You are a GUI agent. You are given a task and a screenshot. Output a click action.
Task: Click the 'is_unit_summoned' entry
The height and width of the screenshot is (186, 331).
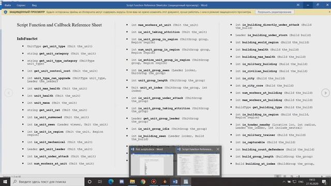(x=58, y=117)
